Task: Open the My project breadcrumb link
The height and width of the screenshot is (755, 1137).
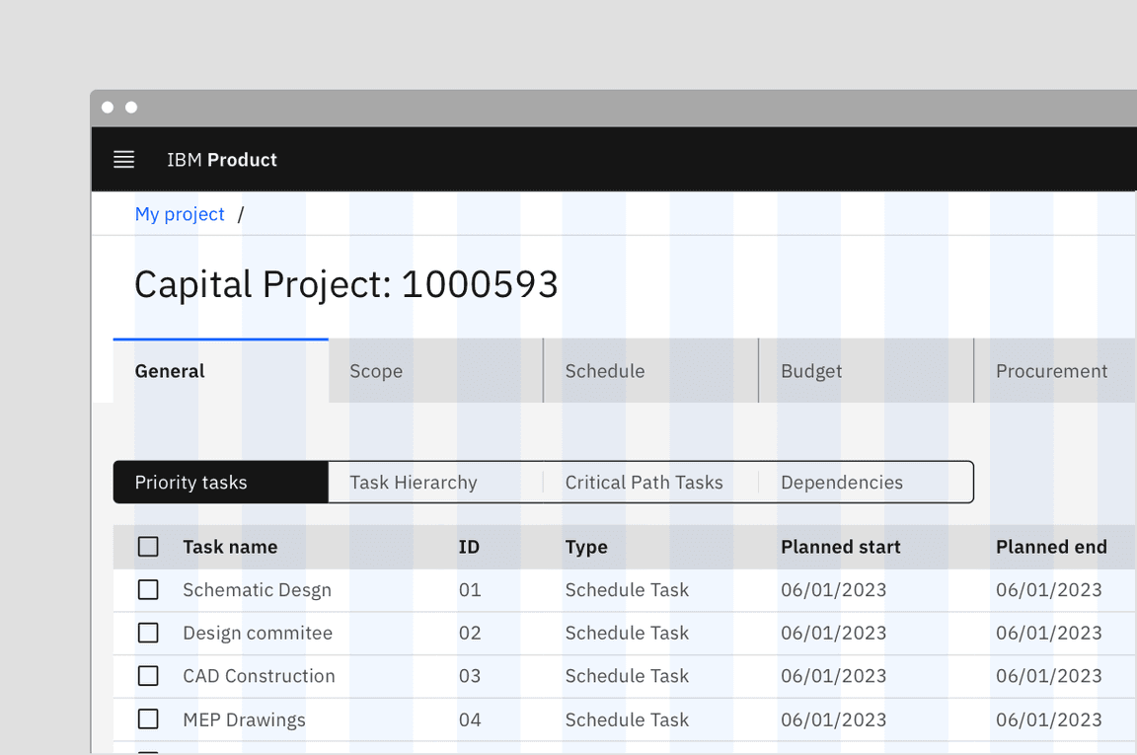Action: pos(180,214)
